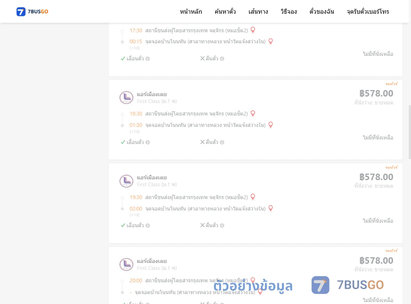Click เลื่อนตั๋ว info icon in 18:30 trip
This screenshot has width=411, height=304.
148,142
